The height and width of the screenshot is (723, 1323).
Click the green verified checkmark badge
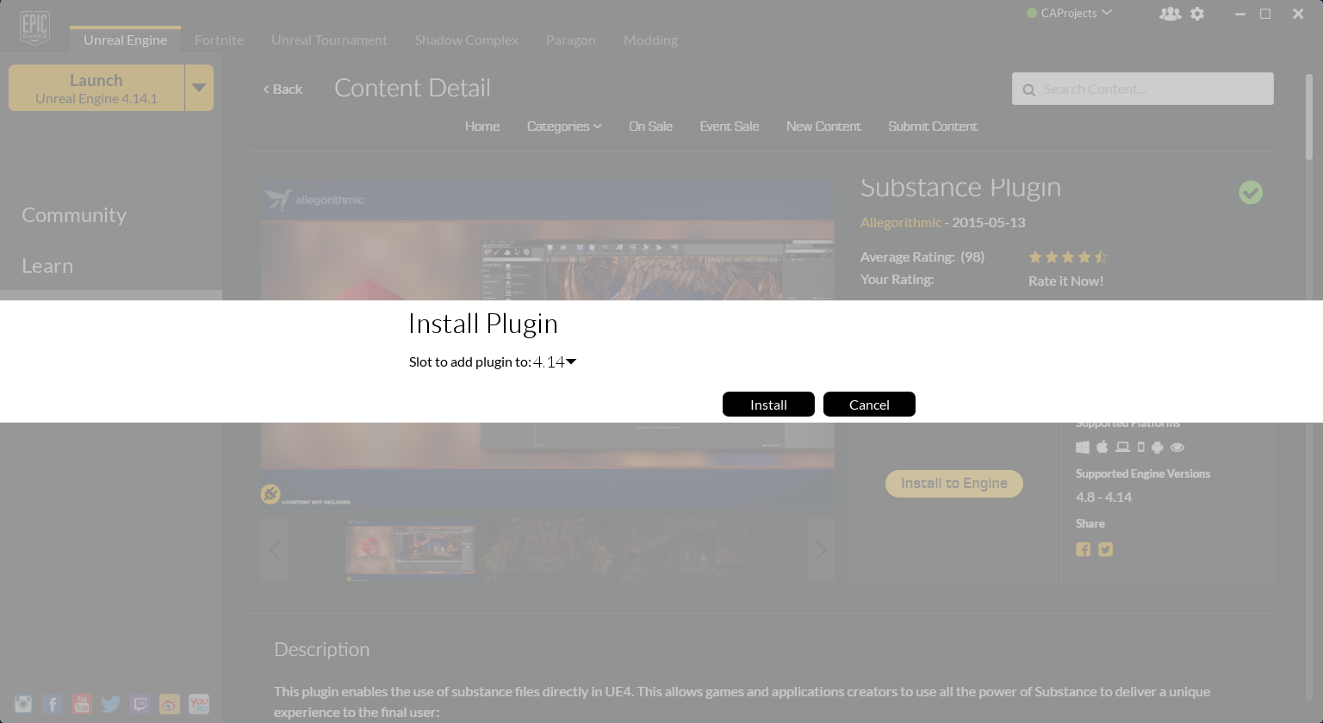1251,192
